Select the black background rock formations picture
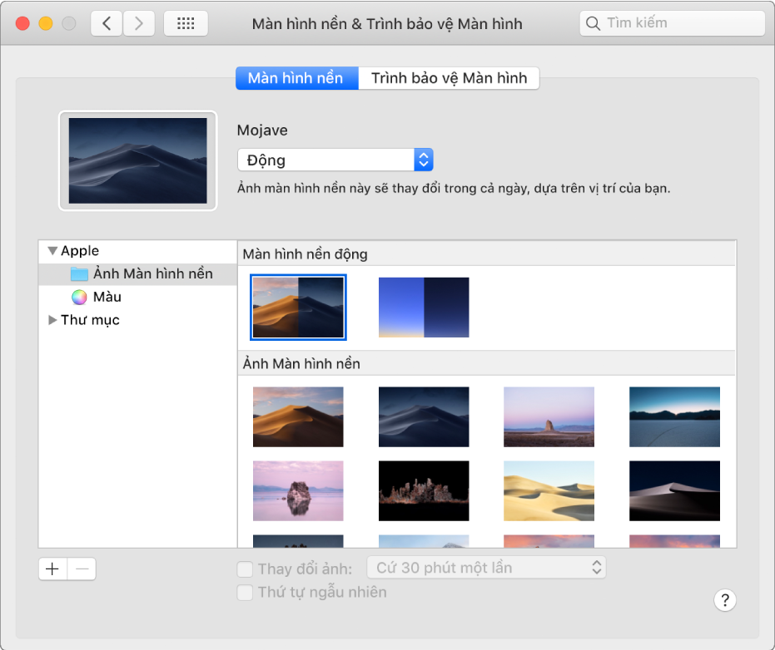Image resolution: width=775 pixels, height=650 pixels. pos(424,490)
